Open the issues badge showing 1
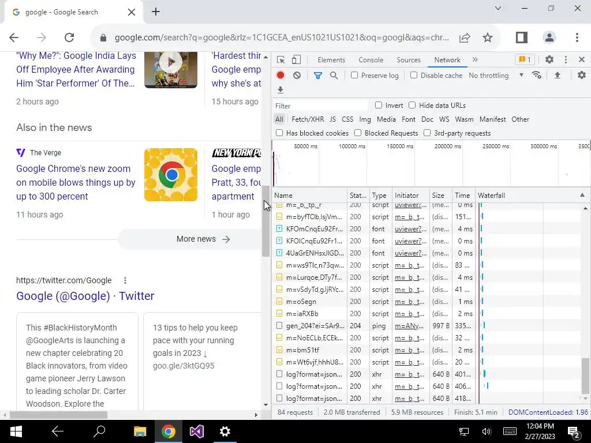 [x=525, y=59]
